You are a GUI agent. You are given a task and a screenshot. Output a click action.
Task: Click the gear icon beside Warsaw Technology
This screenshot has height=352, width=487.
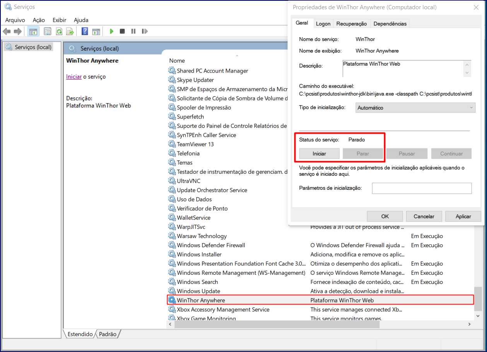pyautogui.click(x=172, y=236)
